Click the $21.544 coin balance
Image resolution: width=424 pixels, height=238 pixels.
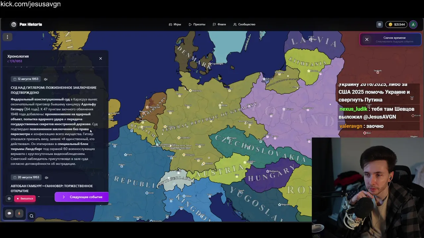(x=397, y=24)
